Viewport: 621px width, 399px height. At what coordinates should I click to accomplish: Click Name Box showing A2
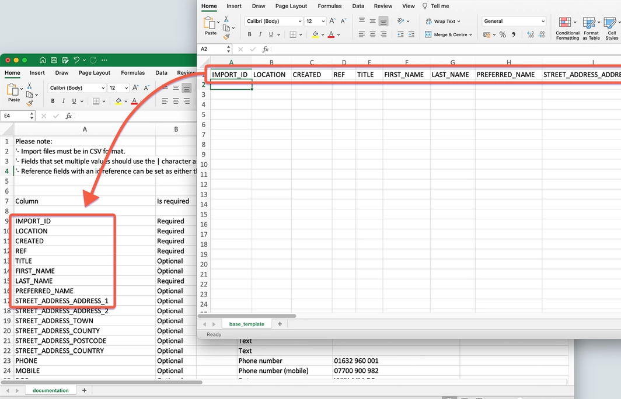click(214, 49)
